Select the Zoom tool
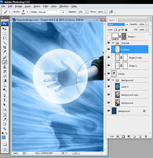The height and width of the screenshot is (158, 153). click(5, 128)
